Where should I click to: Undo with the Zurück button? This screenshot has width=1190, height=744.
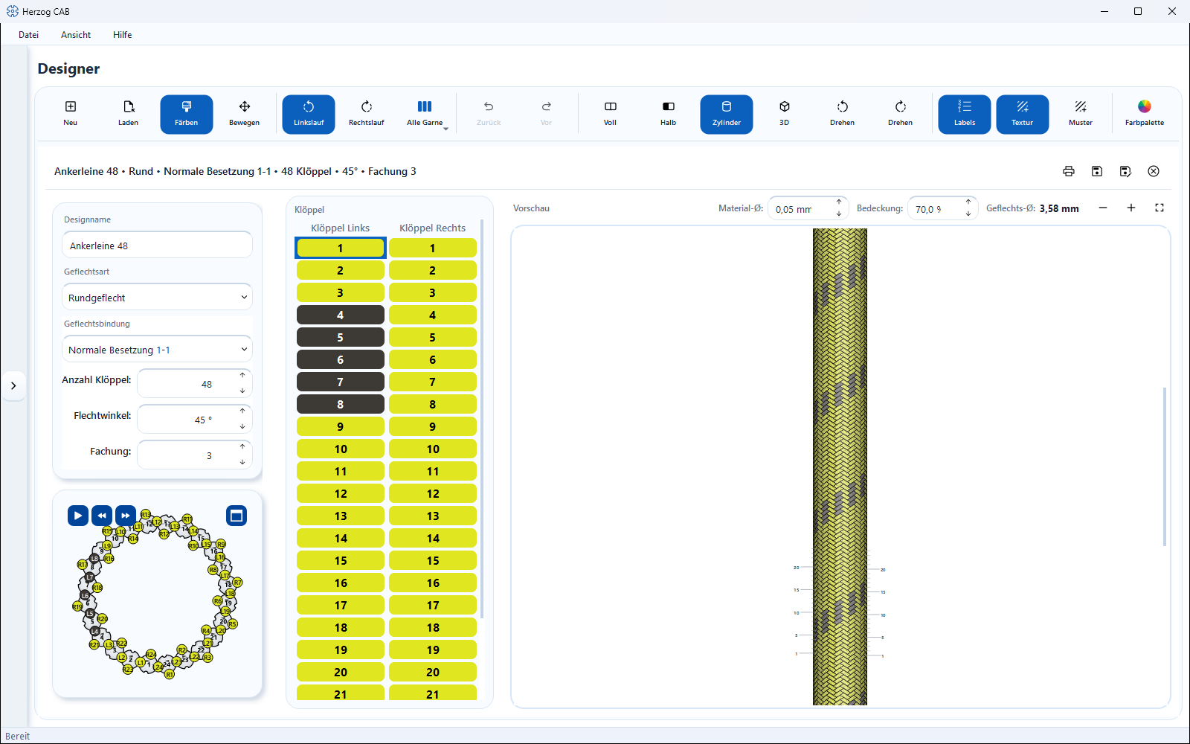[x=489, y=114]
